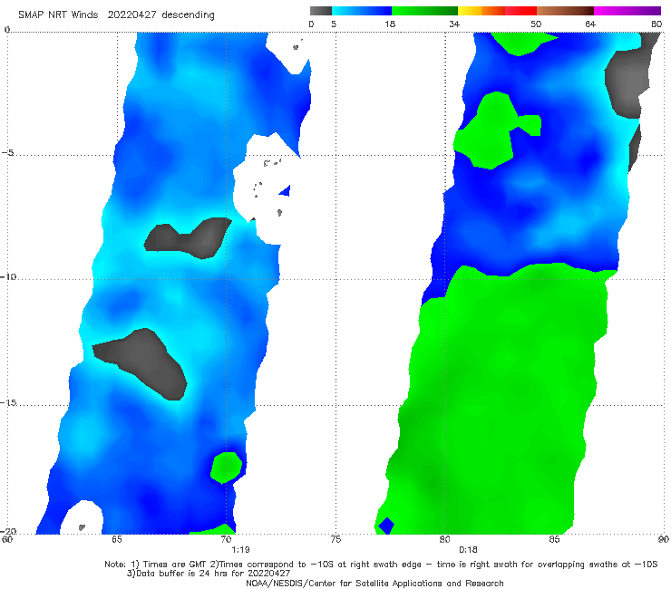The height and width of the screenshot is (589, 671).
Task: Click the latitude axis label '-10'
Action: 8,276
